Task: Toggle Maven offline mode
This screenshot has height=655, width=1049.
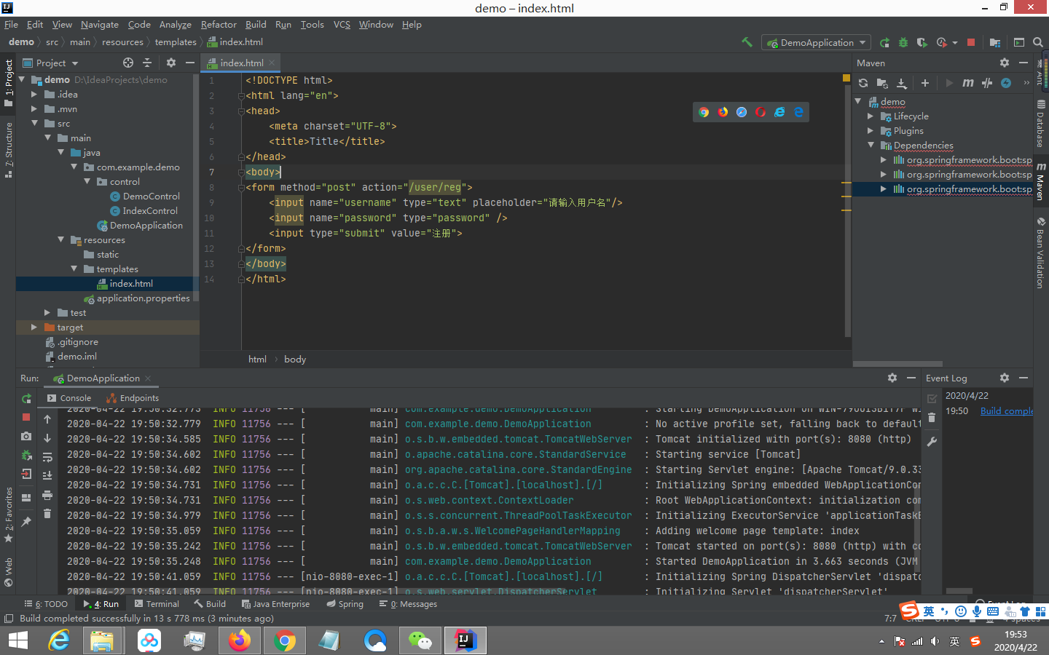Action: coord(987,83)
